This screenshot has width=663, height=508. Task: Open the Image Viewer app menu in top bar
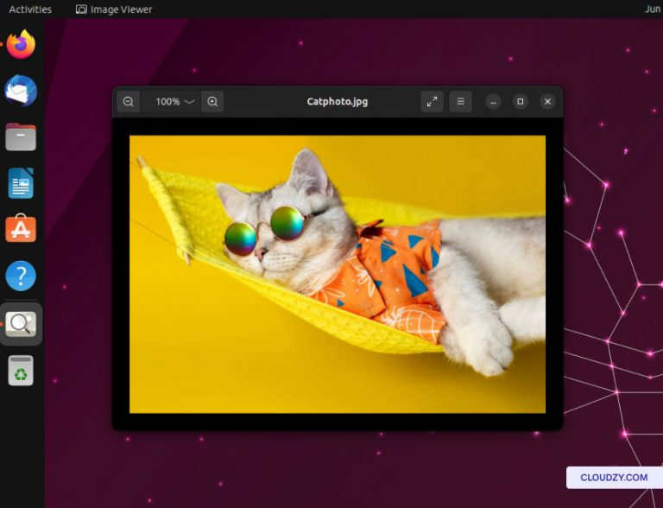coord(114,10)
